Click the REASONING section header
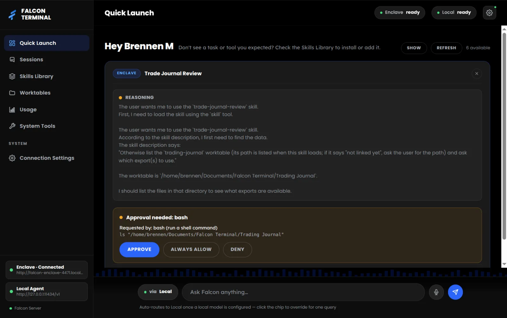Image resolution: width=507 pixels, height=318 pixels. pos(139,97)
